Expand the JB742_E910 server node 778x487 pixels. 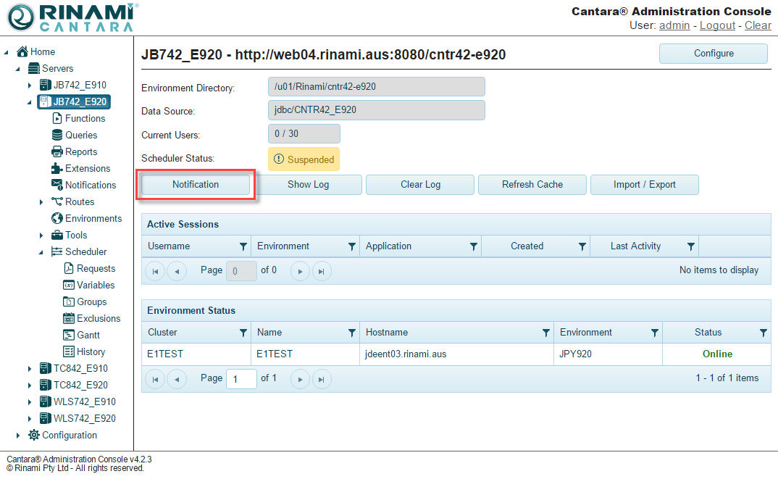tap(30, 86)
